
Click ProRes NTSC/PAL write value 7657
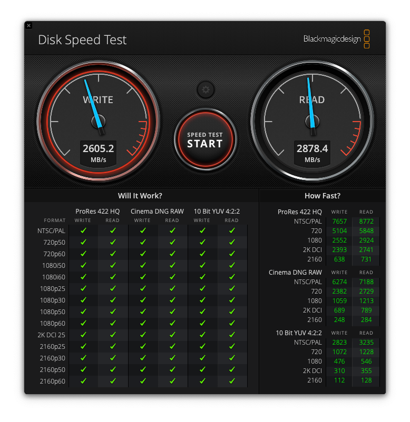[339, 221]
